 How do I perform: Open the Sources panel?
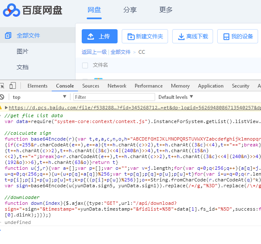click(91, 86)
